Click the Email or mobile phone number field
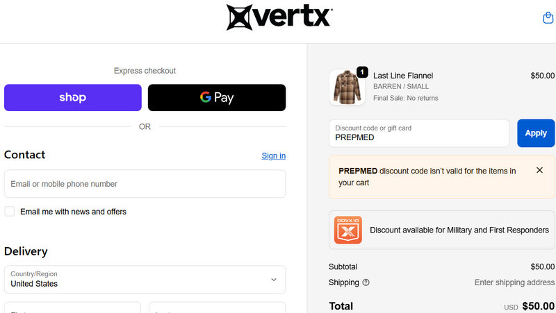556x313 pixels. coord(145,184)
